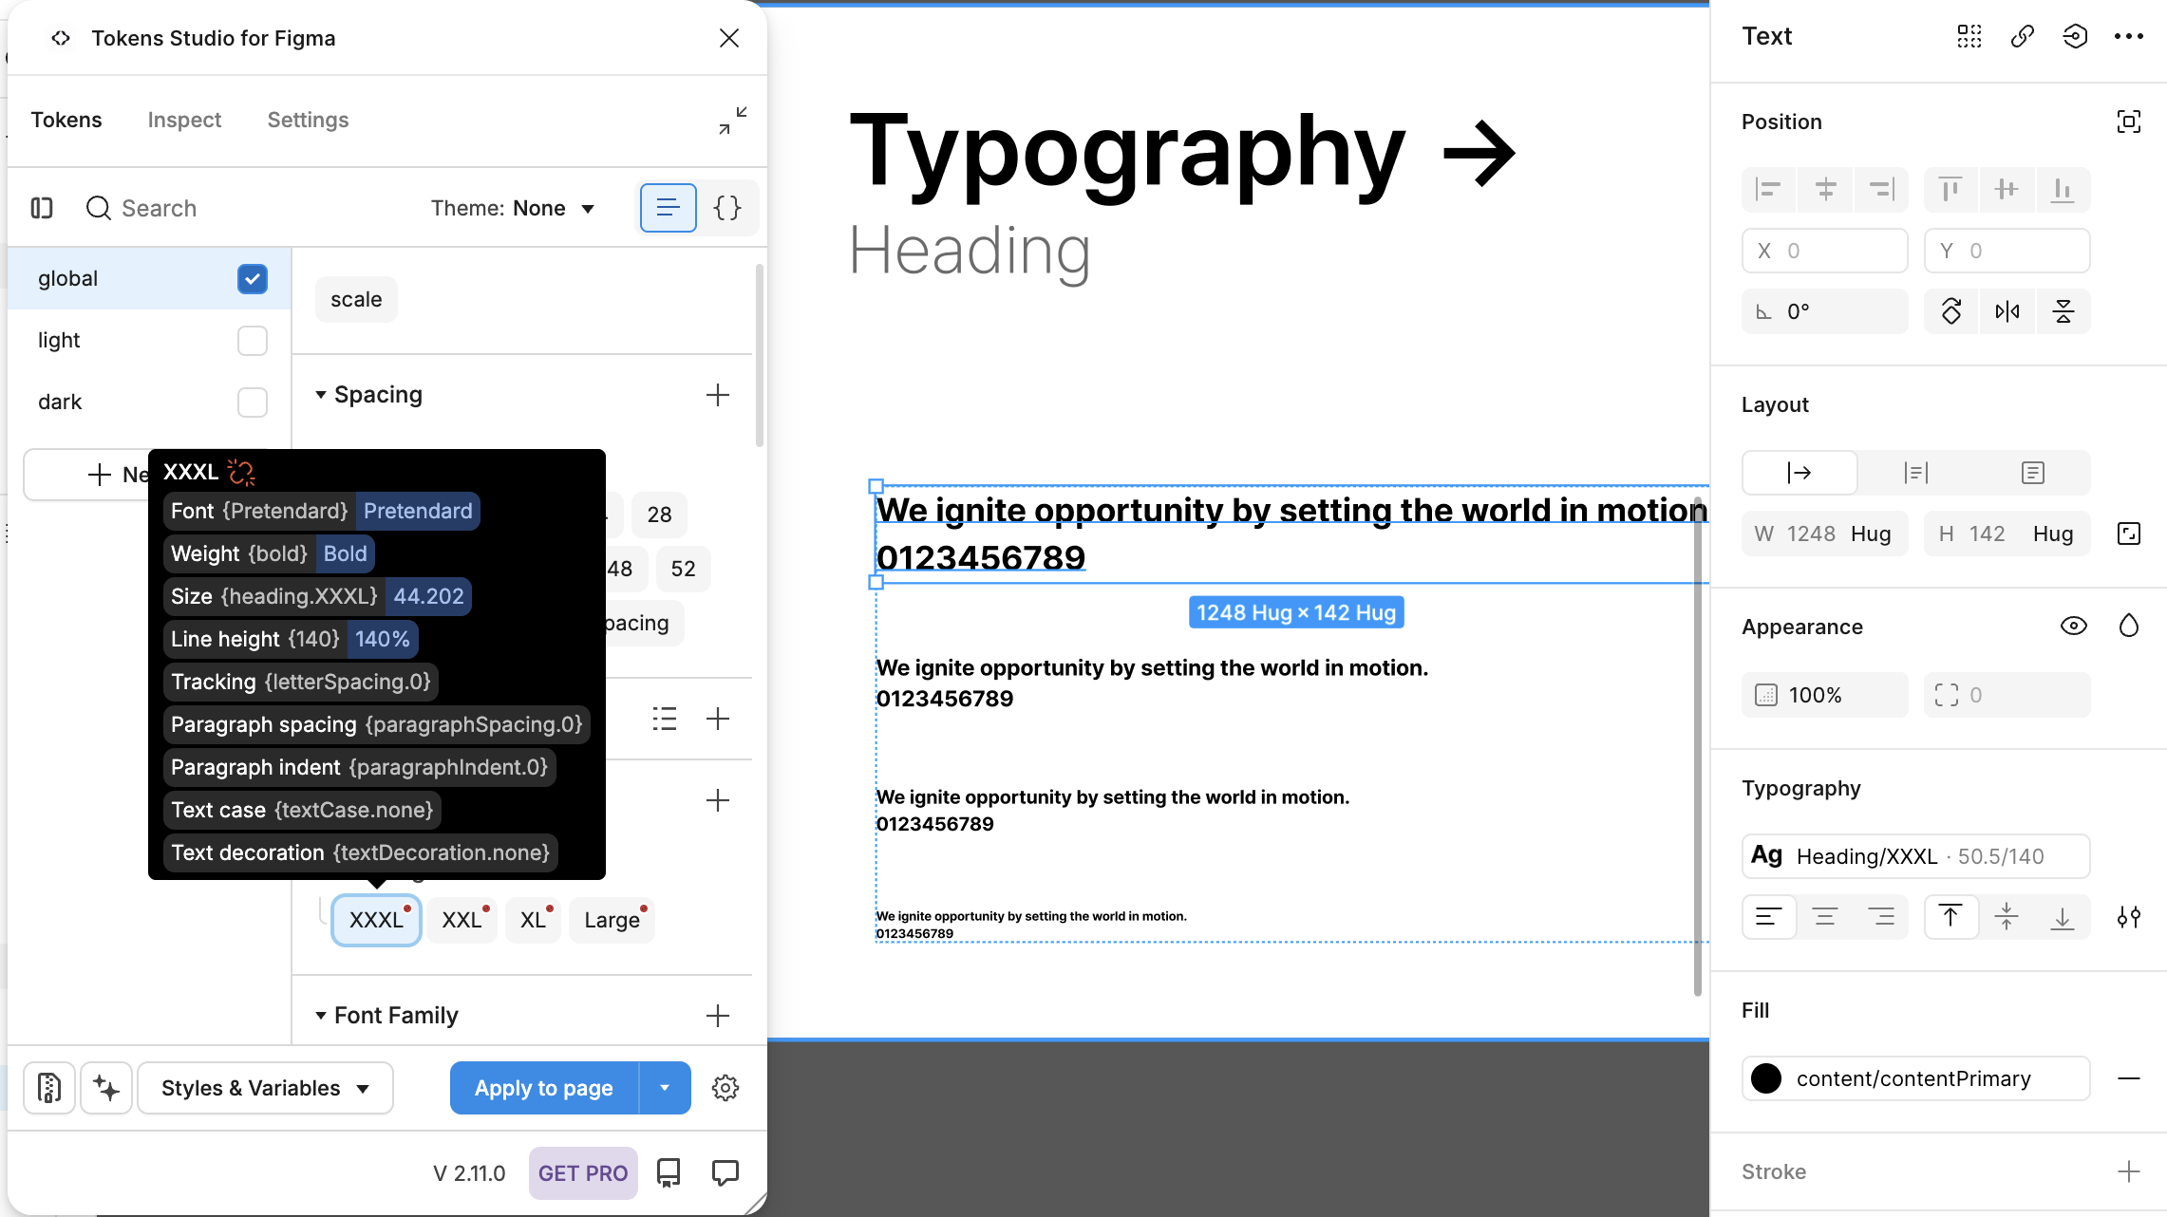Screen dimensions: 2167x1217
Task: Switch to JSON view braces icon
Action: [x=727, y=208]
